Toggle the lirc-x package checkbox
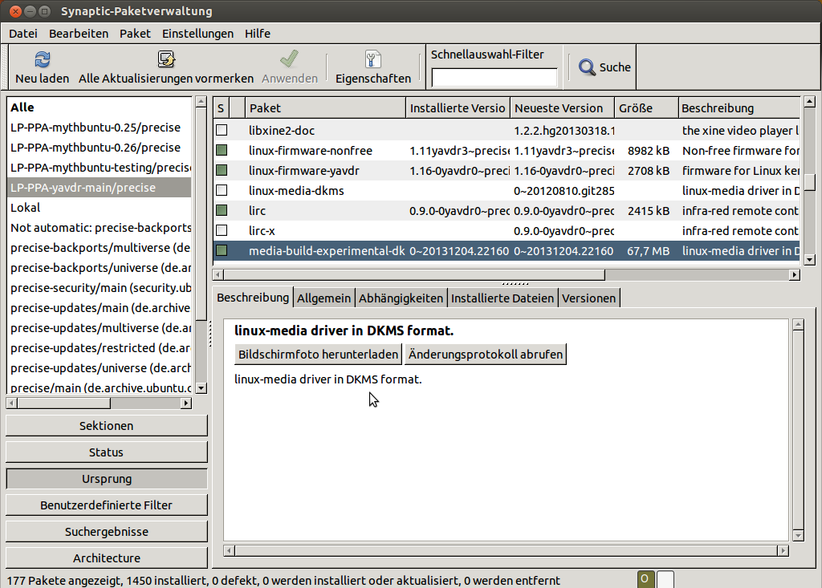Image resolution: width=822 pixels, height=588 pixels. (222, 231)
